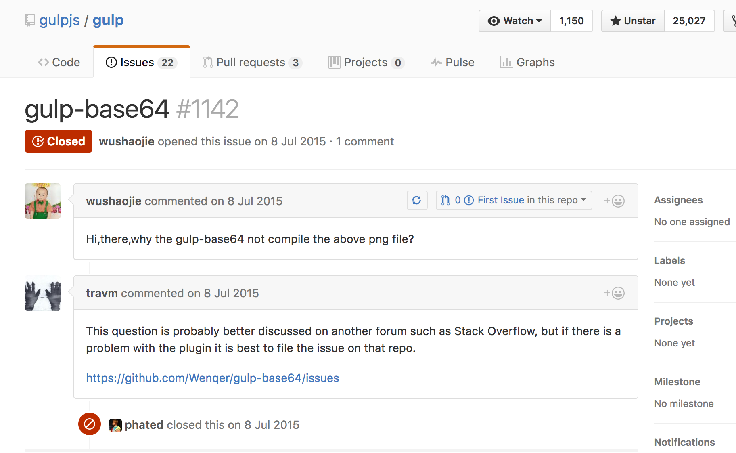Click the 'No one assigned' text

point(692,222)
